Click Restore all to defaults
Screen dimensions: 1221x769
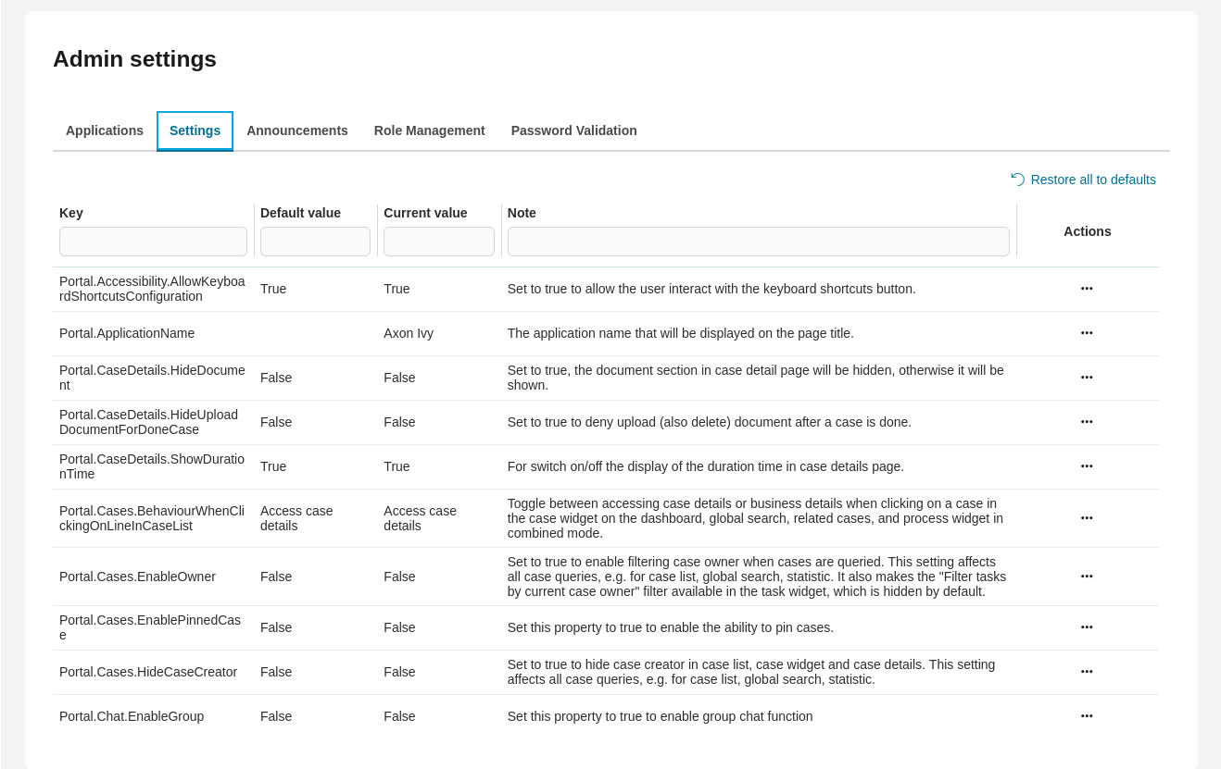pos(1093,179)
